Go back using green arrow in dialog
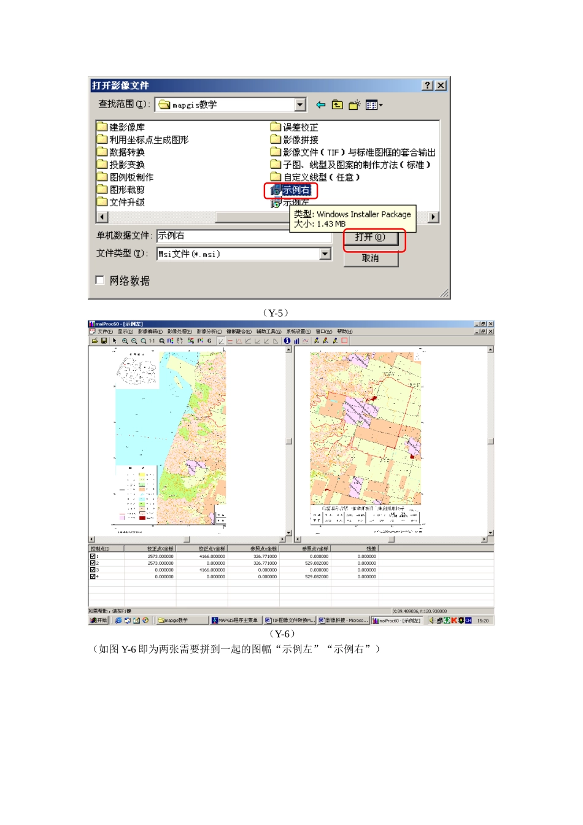 pos(320,105)
